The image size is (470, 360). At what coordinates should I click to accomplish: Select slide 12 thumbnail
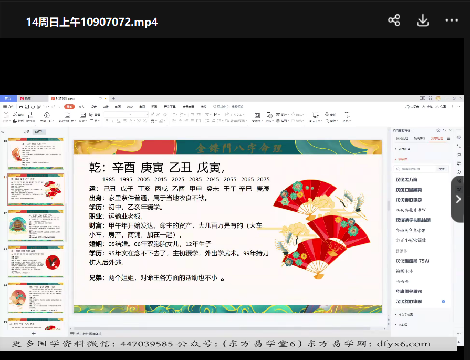(36, 225)
